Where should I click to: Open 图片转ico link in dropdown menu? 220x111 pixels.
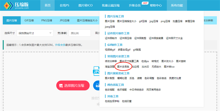click(x=169, y=67)
